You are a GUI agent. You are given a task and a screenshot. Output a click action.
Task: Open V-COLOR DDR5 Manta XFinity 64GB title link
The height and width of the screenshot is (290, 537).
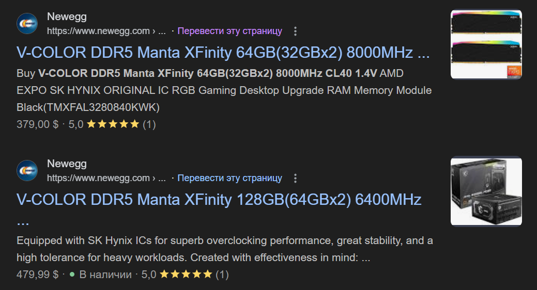[223, 53]
